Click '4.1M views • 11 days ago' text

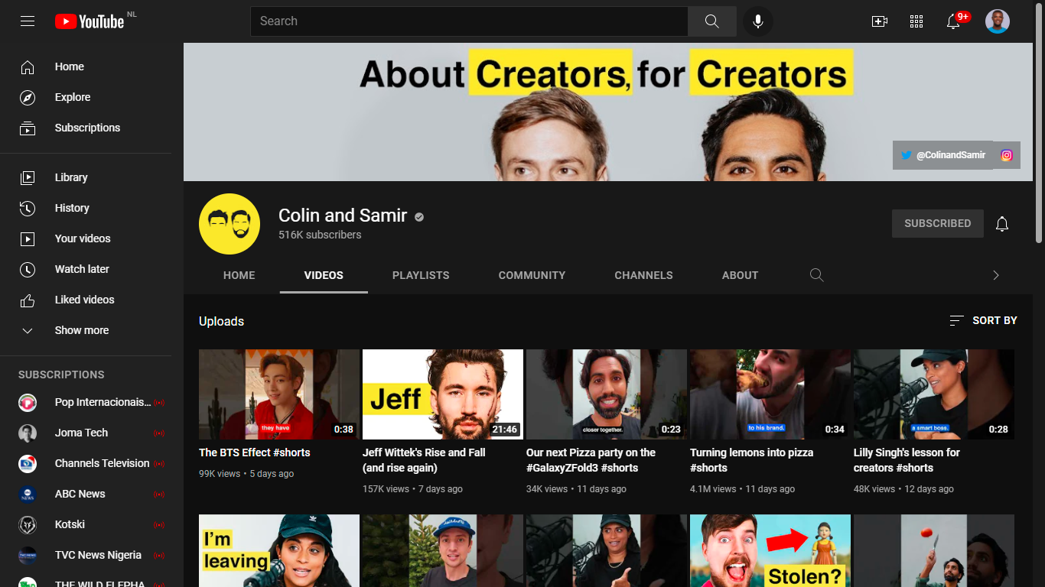742,489
